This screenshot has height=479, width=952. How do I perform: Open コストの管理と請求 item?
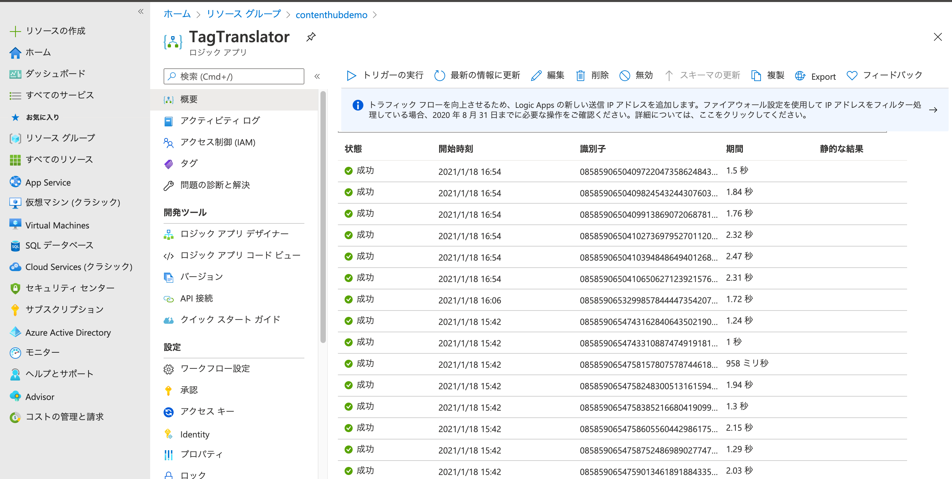[57, 417]
